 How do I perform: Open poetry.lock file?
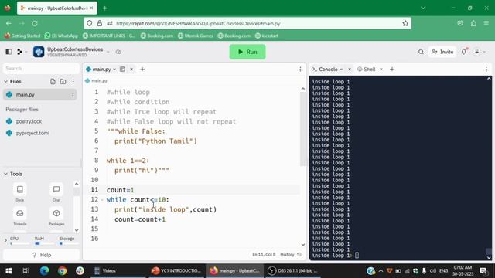[x=29, y=121]
